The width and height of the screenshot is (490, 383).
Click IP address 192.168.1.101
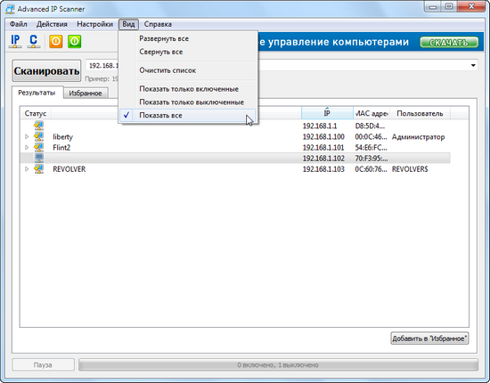point(323,148)
